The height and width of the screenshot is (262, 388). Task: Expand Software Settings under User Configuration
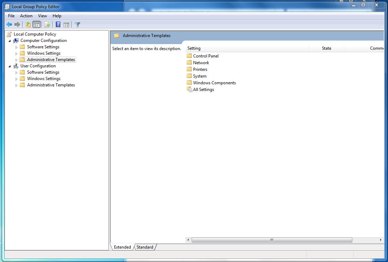pos(16,72)
